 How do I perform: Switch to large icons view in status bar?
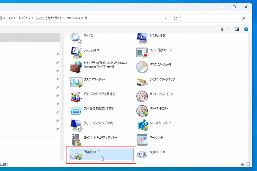(x=248, y=164)
